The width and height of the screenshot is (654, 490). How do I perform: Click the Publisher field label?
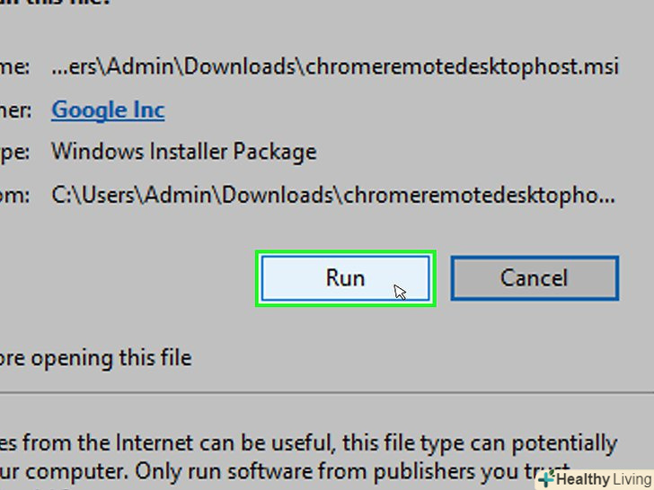[16, 109]
